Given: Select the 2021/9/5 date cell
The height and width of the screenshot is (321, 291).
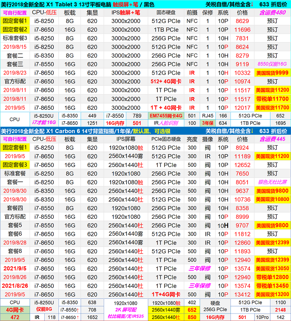Looking at the screenshot, I should [15, 269].
